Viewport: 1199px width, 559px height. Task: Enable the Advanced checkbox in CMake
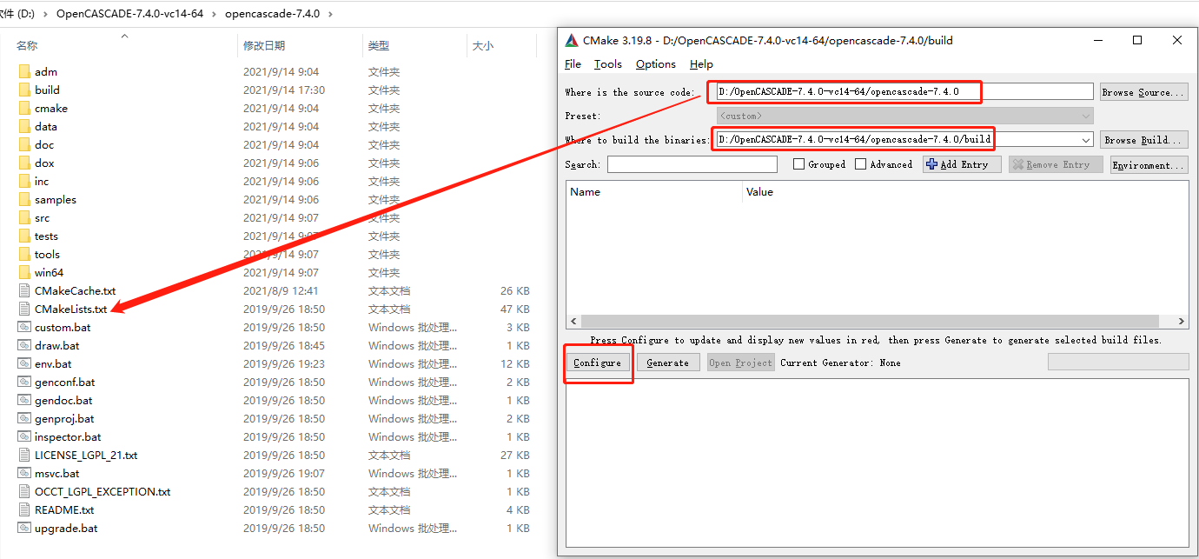[860, 164]
